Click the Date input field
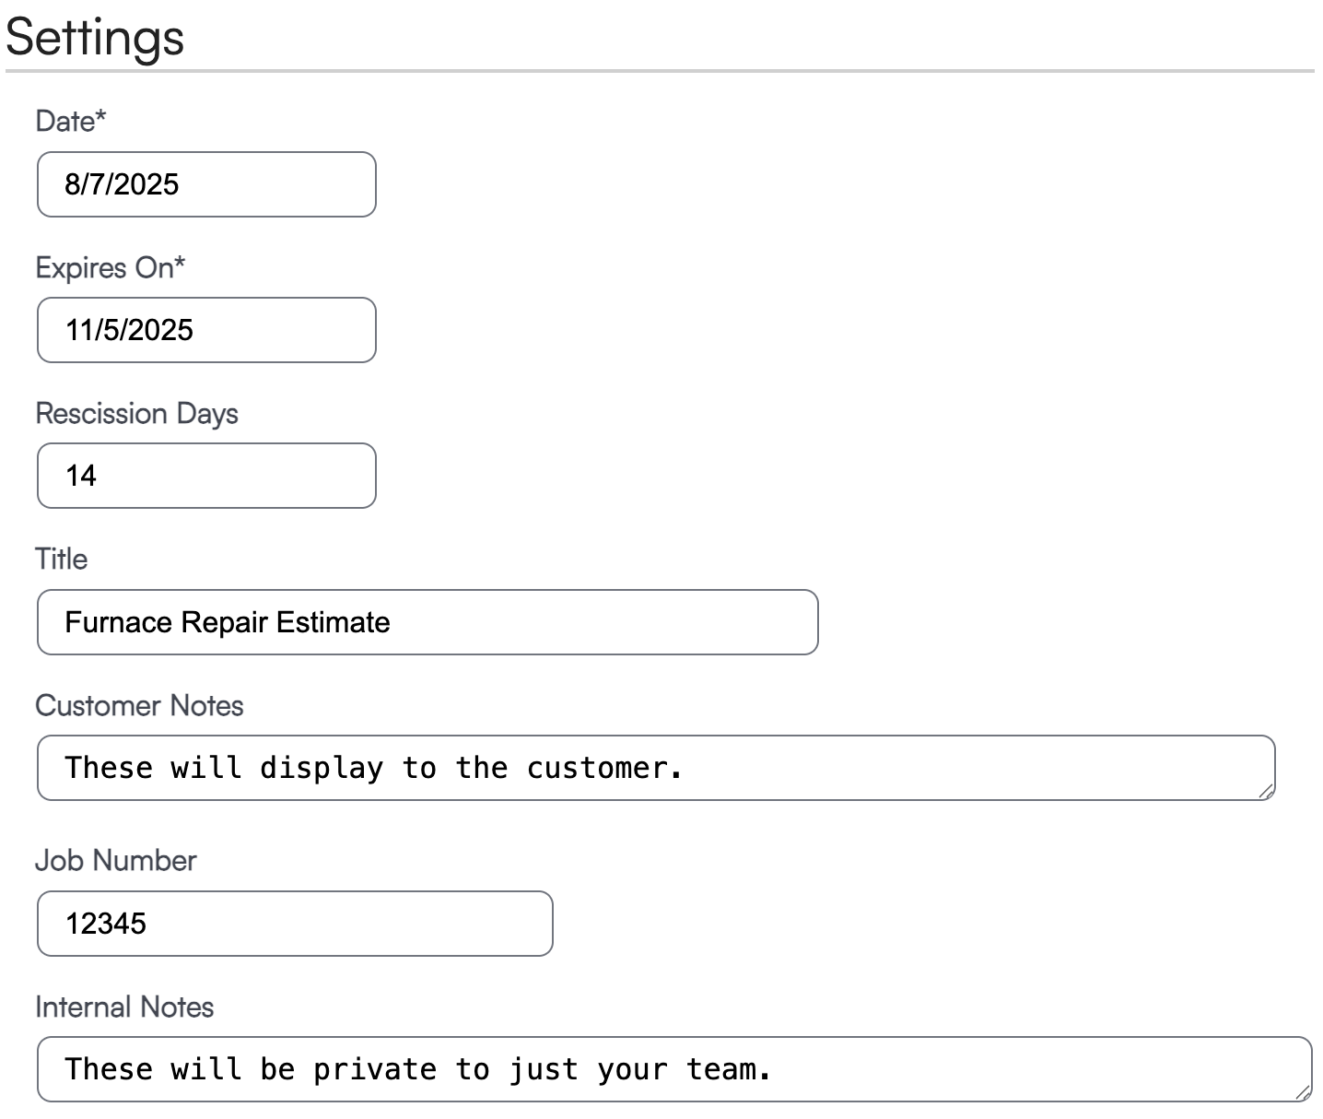Screen dimensions: 1323x1119 click(206, 184)
